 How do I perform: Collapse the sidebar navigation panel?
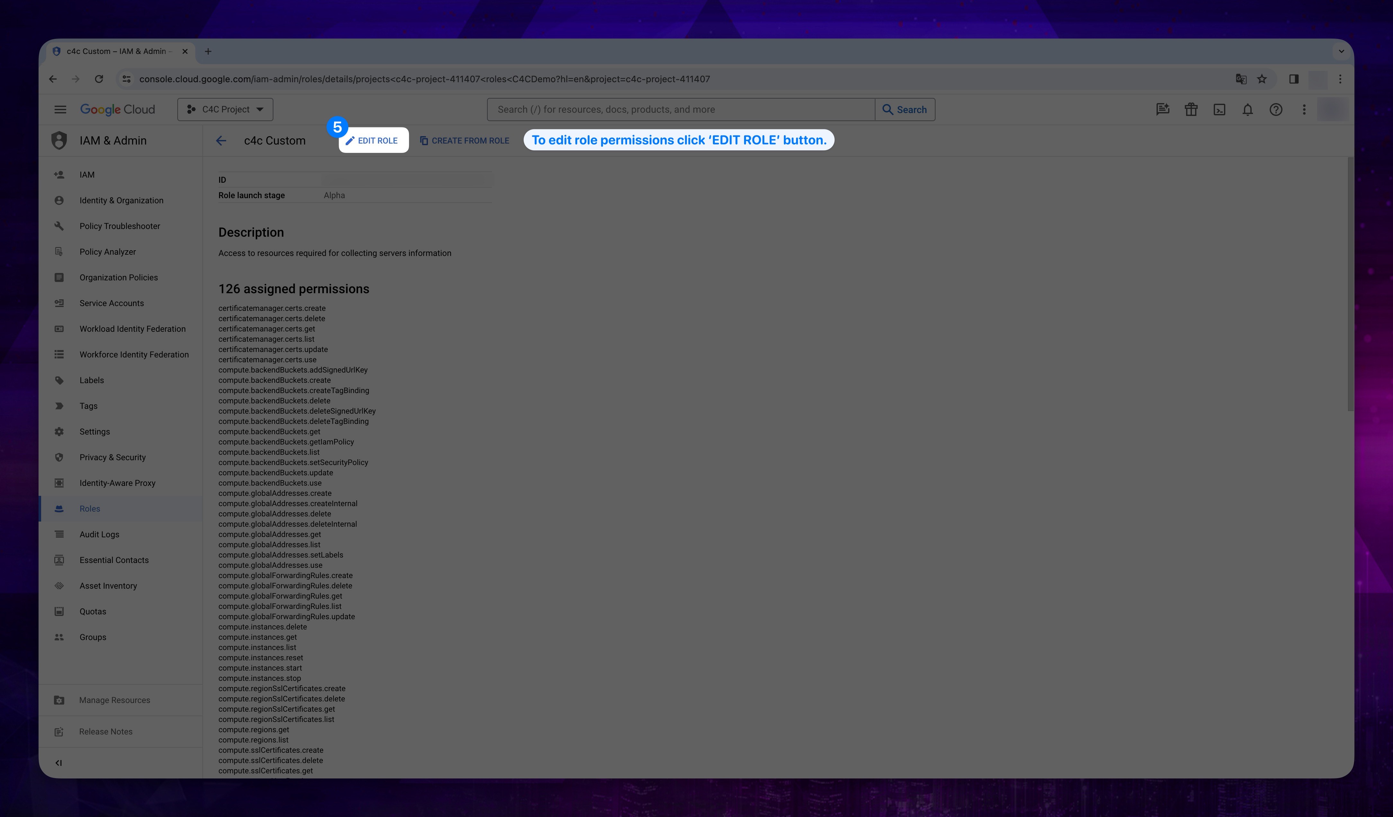coord(58,763)
